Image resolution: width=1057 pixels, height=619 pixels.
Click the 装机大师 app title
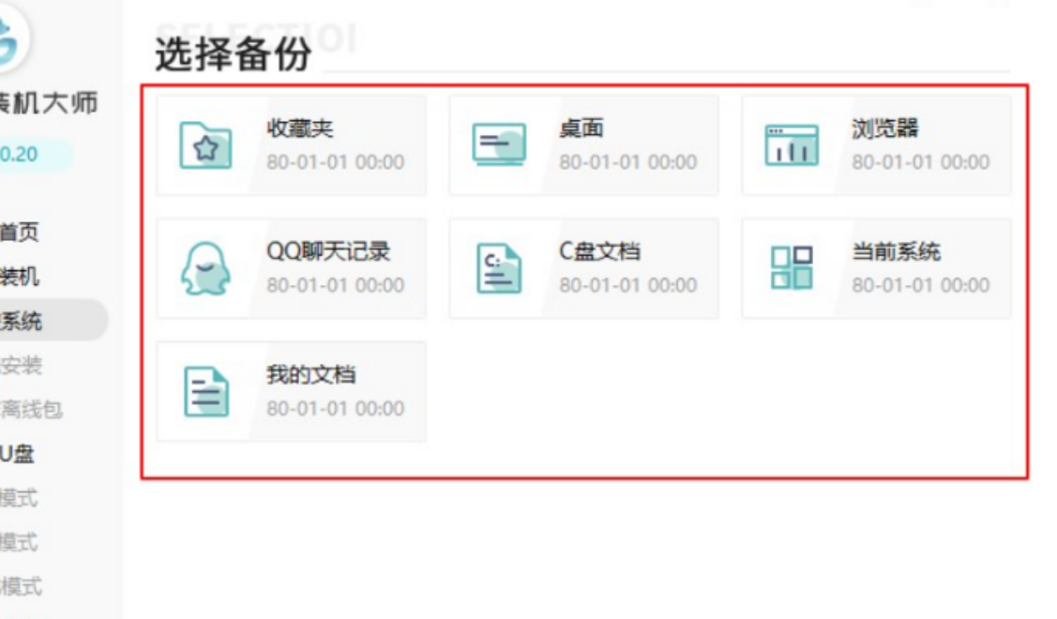point(49,103)
